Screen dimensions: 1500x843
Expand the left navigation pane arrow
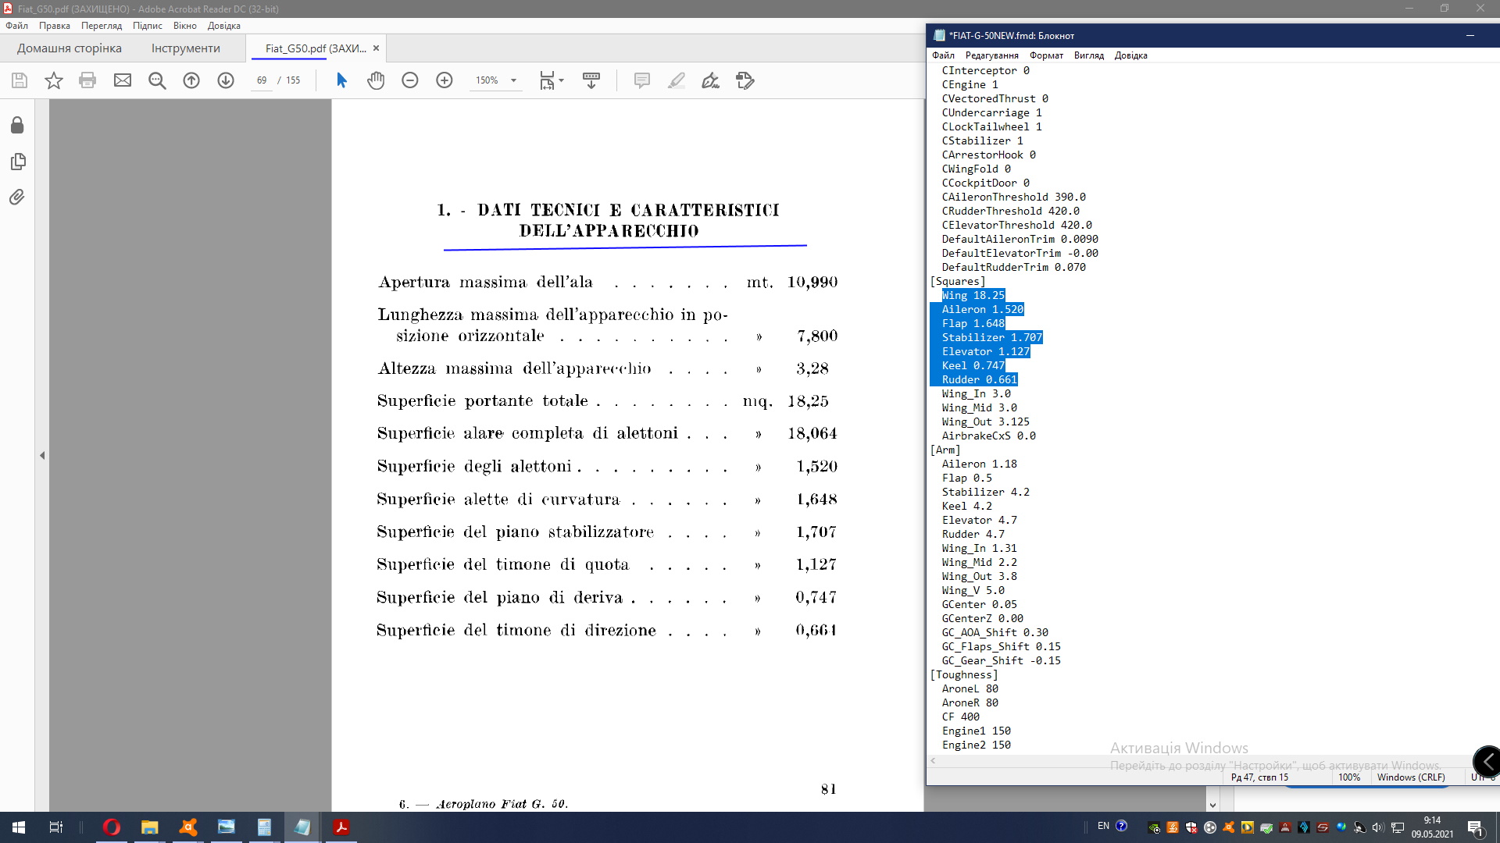(42, 455)
